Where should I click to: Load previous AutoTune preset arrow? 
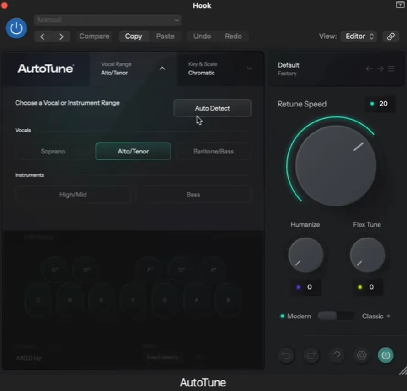pos(369,69)
